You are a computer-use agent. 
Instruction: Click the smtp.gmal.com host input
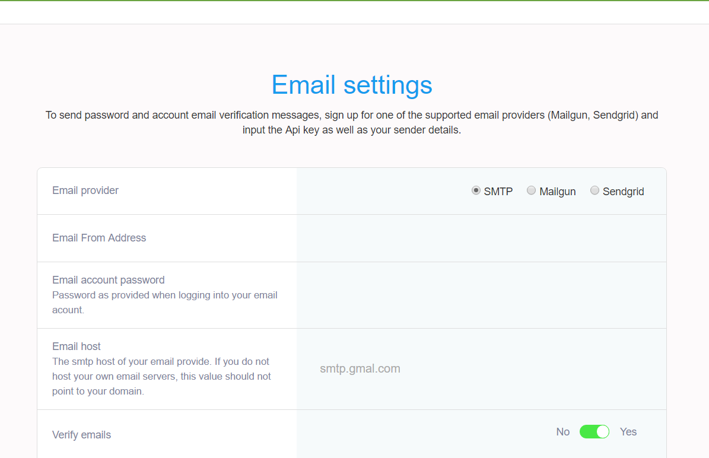pyautogui.click(x=482, y=369)
